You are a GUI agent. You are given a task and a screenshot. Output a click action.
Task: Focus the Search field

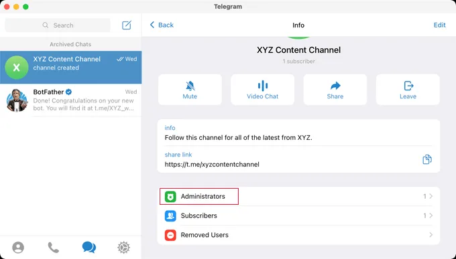pos(58,25)
